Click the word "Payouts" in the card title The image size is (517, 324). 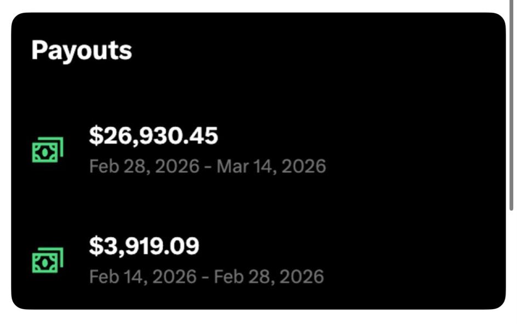[x=82, y=50]
